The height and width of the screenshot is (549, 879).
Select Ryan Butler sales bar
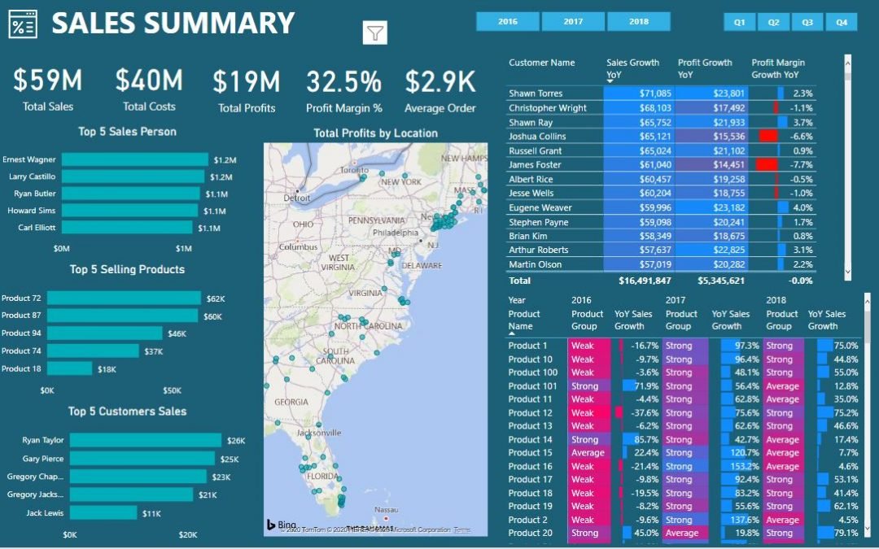pyautogui.click(x=130, y=194)
